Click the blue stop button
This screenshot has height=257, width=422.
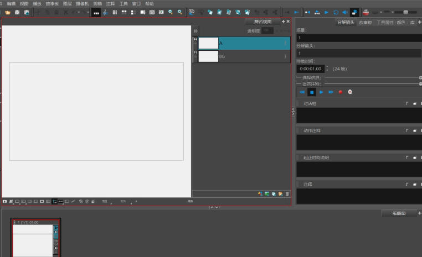[311, 92]
